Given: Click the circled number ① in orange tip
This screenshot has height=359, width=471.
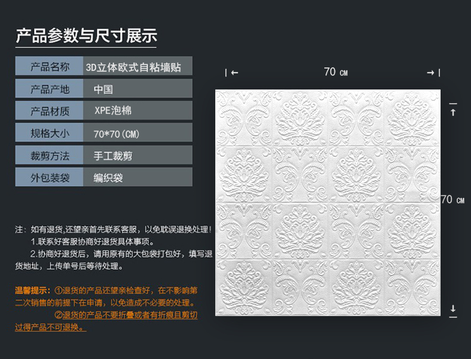Looking at the screenshot, I should point(58,290).
